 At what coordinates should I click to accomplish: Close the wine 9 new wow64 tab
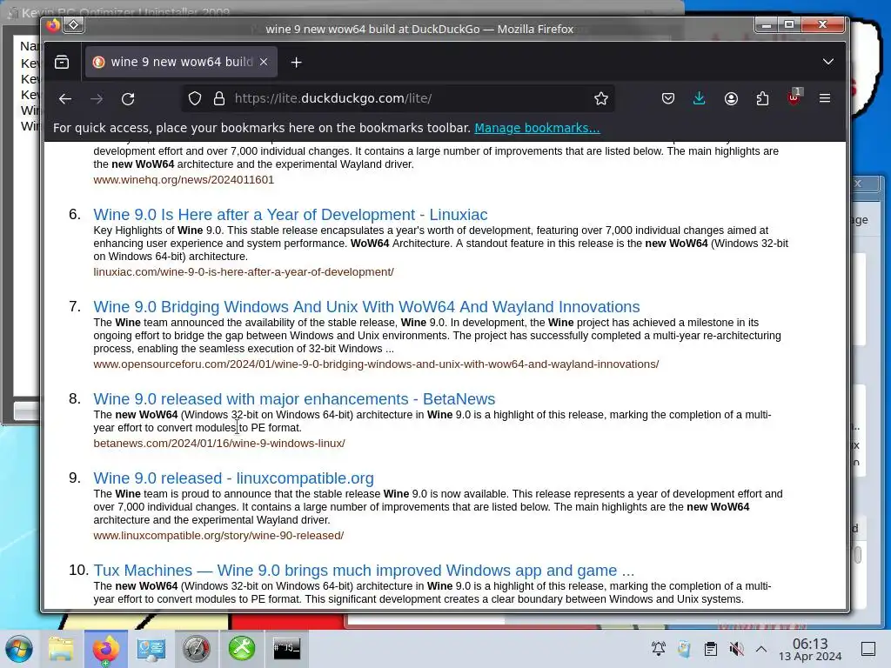click(264, 62)
